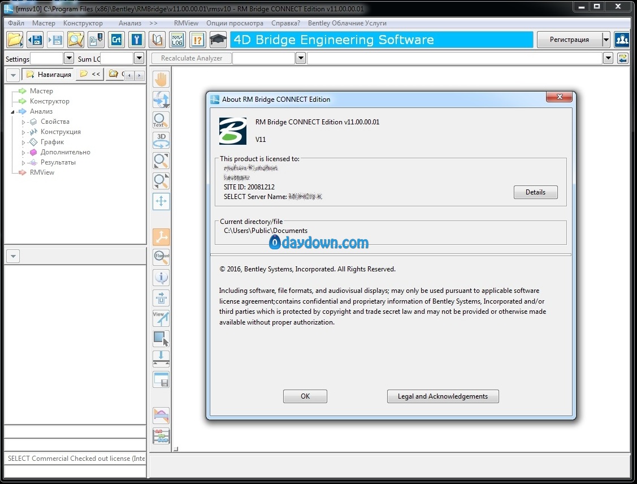Switch to the Навигация tab
The image size is (637, 484).
pos(49,75)
